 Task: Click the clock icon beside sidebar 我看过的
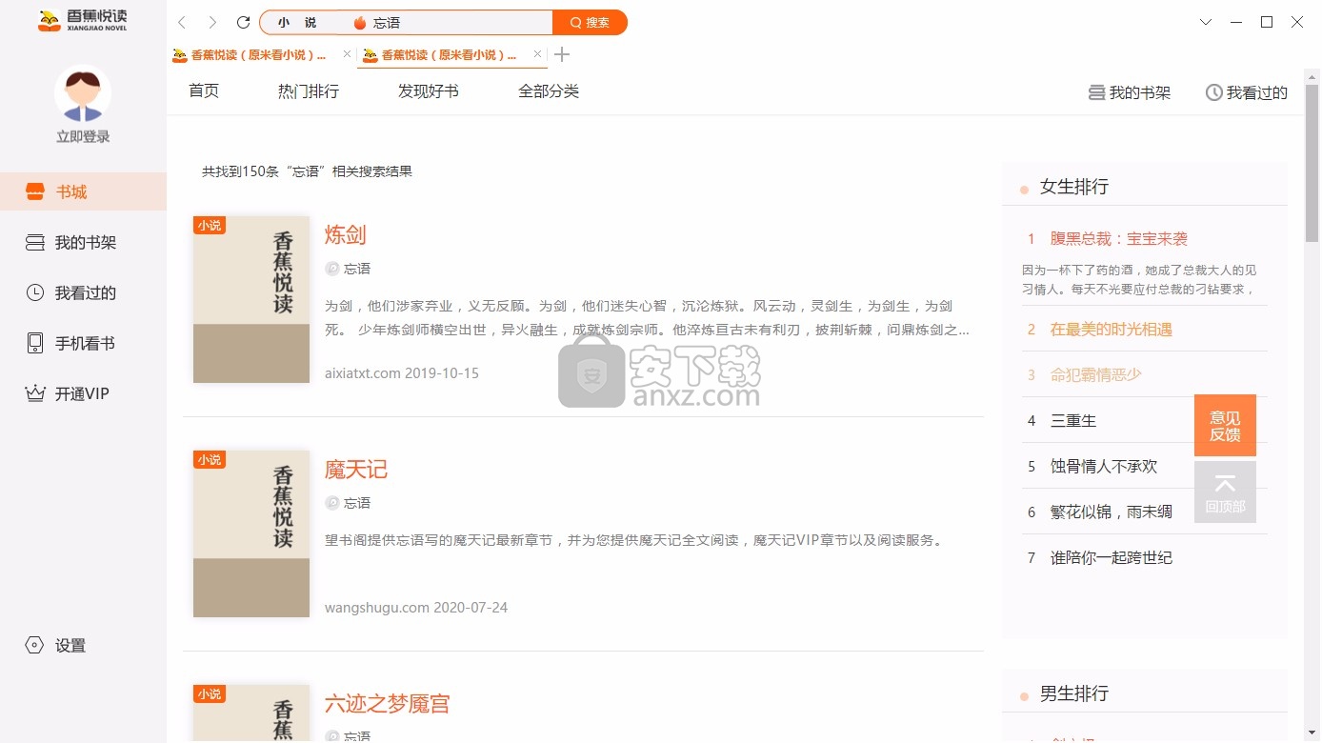35,292
